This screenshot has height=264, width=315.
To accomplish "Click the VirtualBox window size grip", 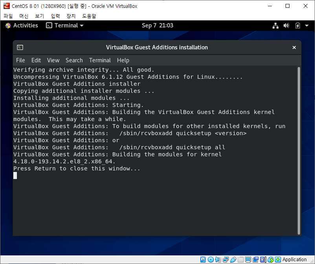I will point(312,261).
